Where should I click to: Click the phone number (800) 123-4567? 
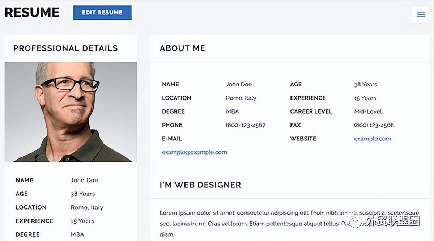pos(246,125)
